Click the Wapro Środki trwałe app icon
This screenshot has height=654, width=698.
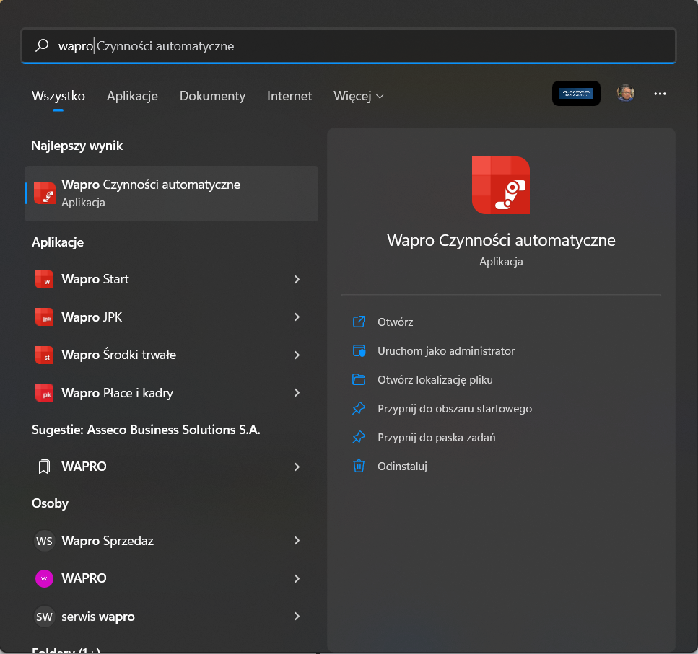(x=45, y=355)
